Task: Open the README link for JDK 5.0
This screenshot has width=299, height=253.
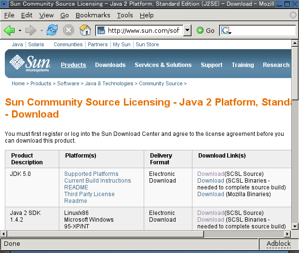Action: [x=76, y=187]
